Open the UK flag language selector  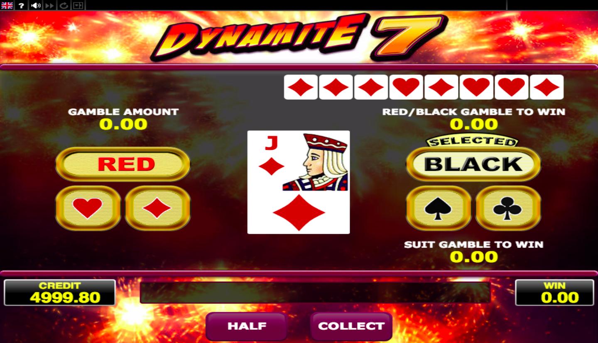tap(7, 5)
